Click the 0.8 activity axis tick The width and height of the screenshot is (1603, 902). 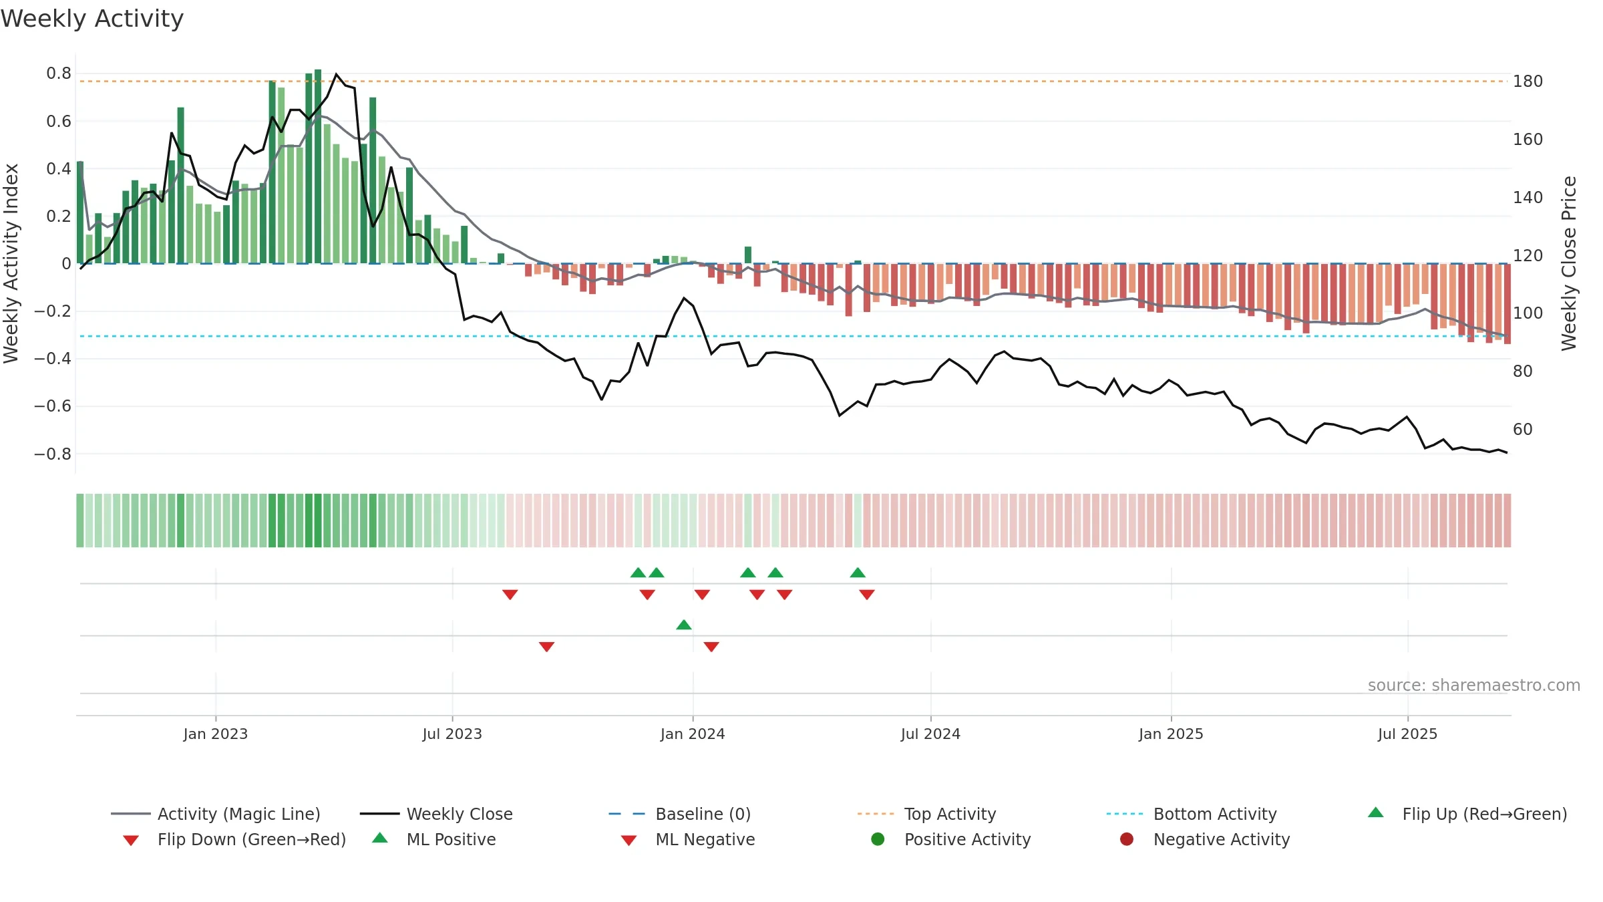click(x=59, y=73)
